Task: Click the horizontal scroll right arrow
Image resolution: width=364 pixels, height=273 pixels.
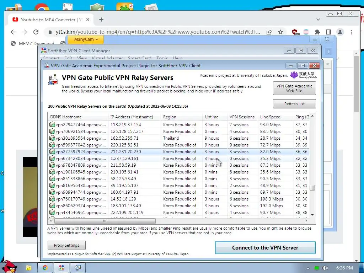Action: pos(306,221)
